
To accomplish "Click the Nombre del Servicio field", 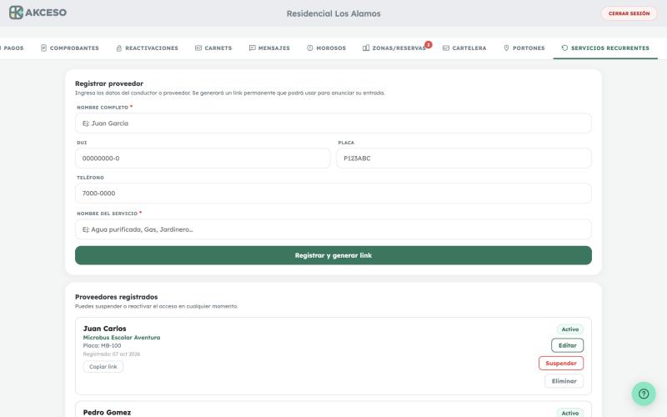I will click(333, 229).
